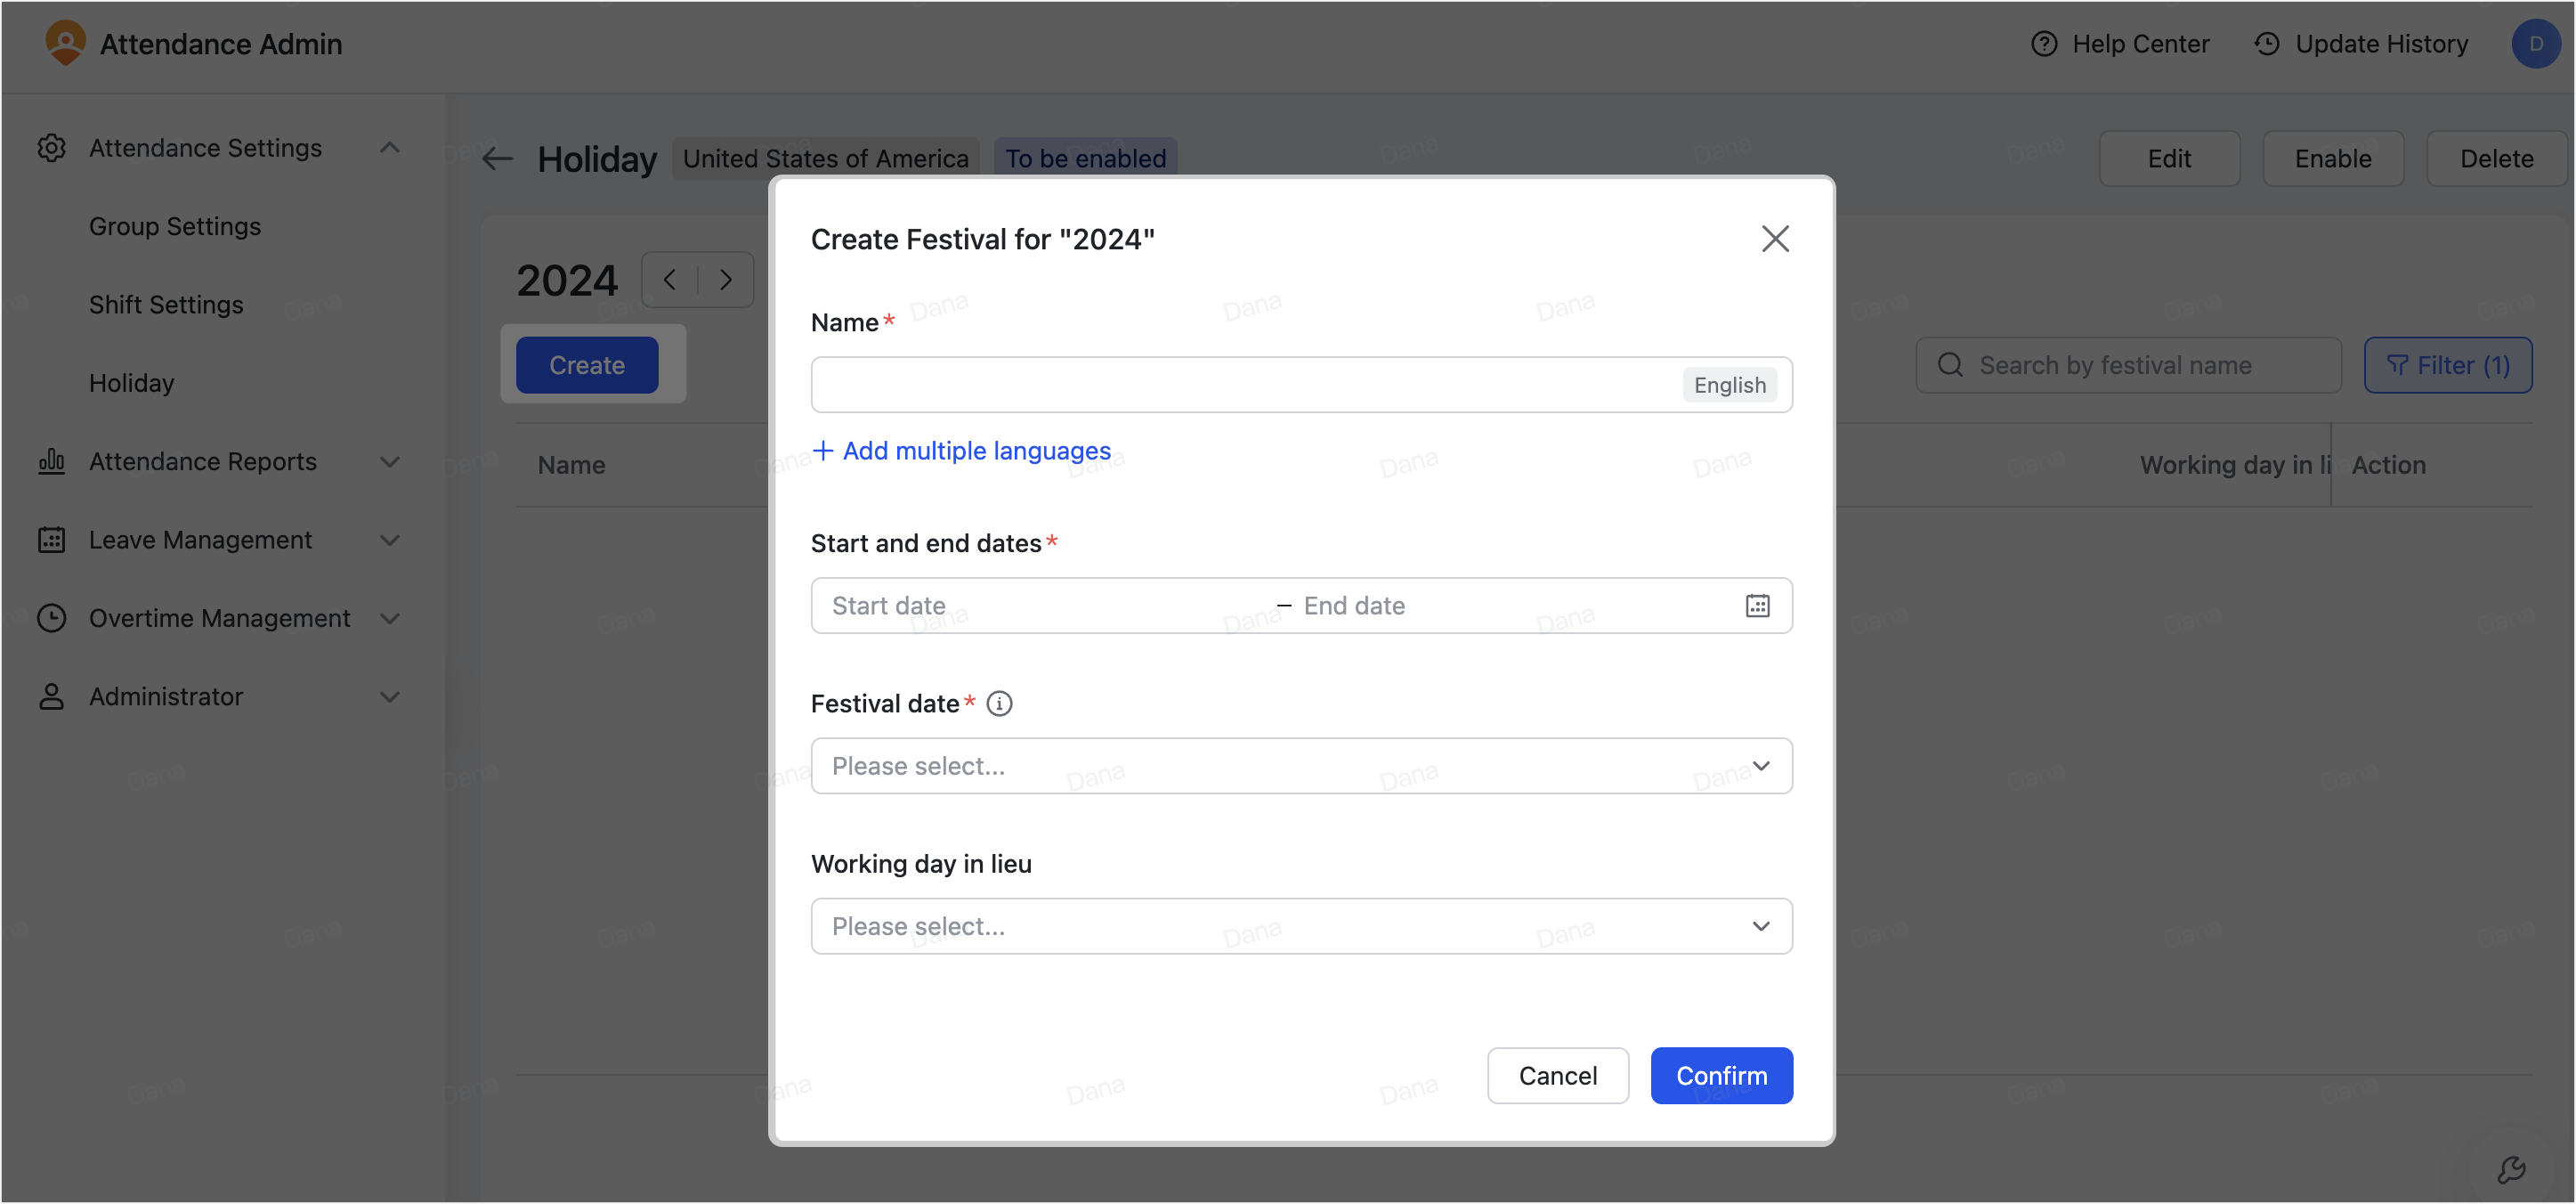Click the English language tag
The image size is (2576, 1204).
(1729, 386)
